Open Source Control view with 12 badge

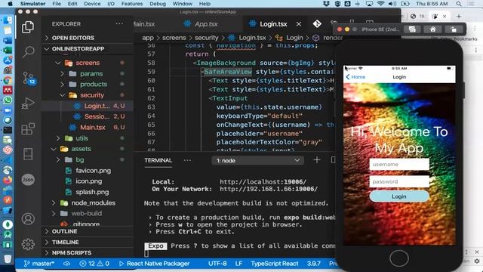29,78
